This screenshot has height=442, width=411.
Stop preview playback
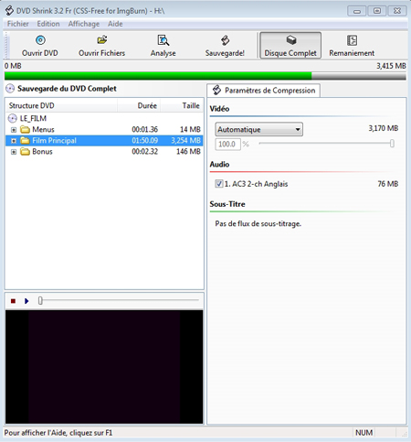click(x=13, y=301)
